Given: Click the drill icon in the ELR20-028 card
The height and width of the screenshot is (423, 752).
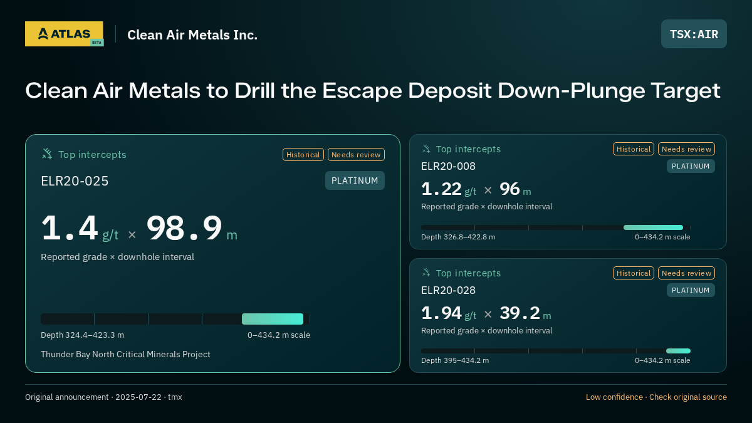Looking at the screenshot, I should tap(426, 273).
